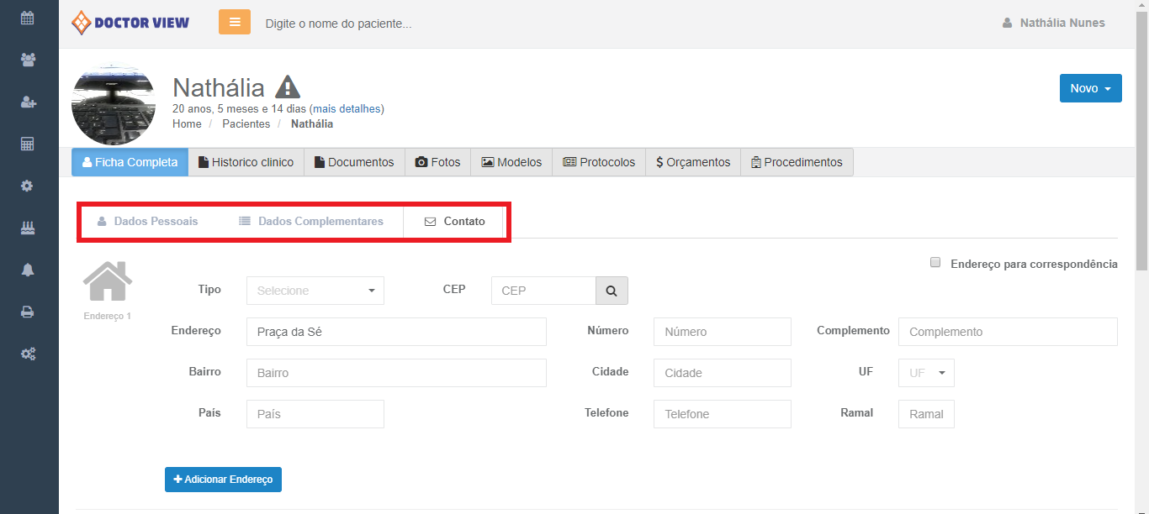This screenshot has height=514, width=1149.
Task: Check Endereço para correspondência checkbox
Action: click(935, 263)
